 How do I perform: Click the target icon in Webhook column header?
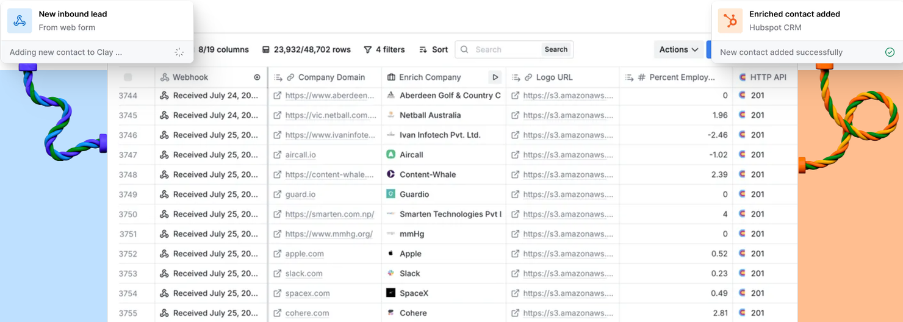pos(257,77)
